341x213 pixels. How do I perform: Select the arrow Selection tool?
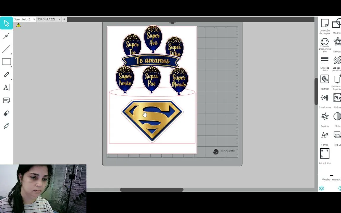(6, 23)
